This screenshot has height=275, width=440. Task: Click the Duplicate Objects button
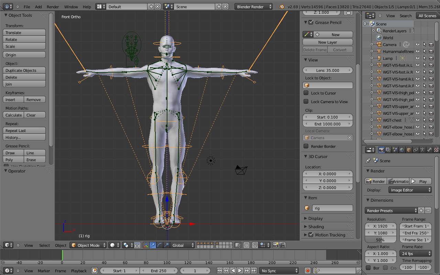[x=24, y=70]
